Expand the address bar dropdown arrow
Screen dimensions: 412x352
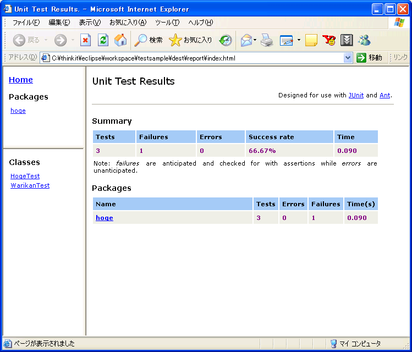point(348,58)
